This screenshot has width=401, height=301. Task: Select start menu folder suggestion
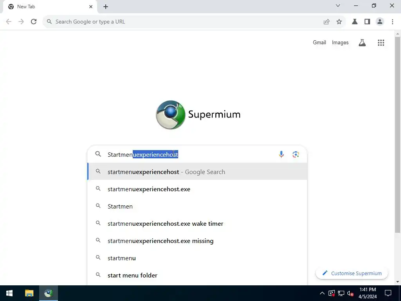pyautogui.click(x=197, y=276)
